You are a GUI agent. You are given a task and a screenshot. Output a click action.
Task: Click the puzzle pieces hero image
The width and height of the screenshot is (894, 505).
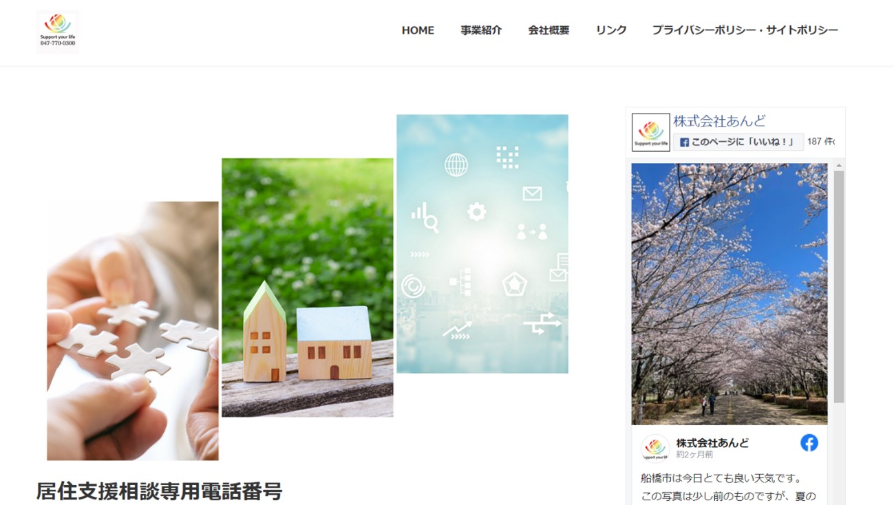[133, 331]
